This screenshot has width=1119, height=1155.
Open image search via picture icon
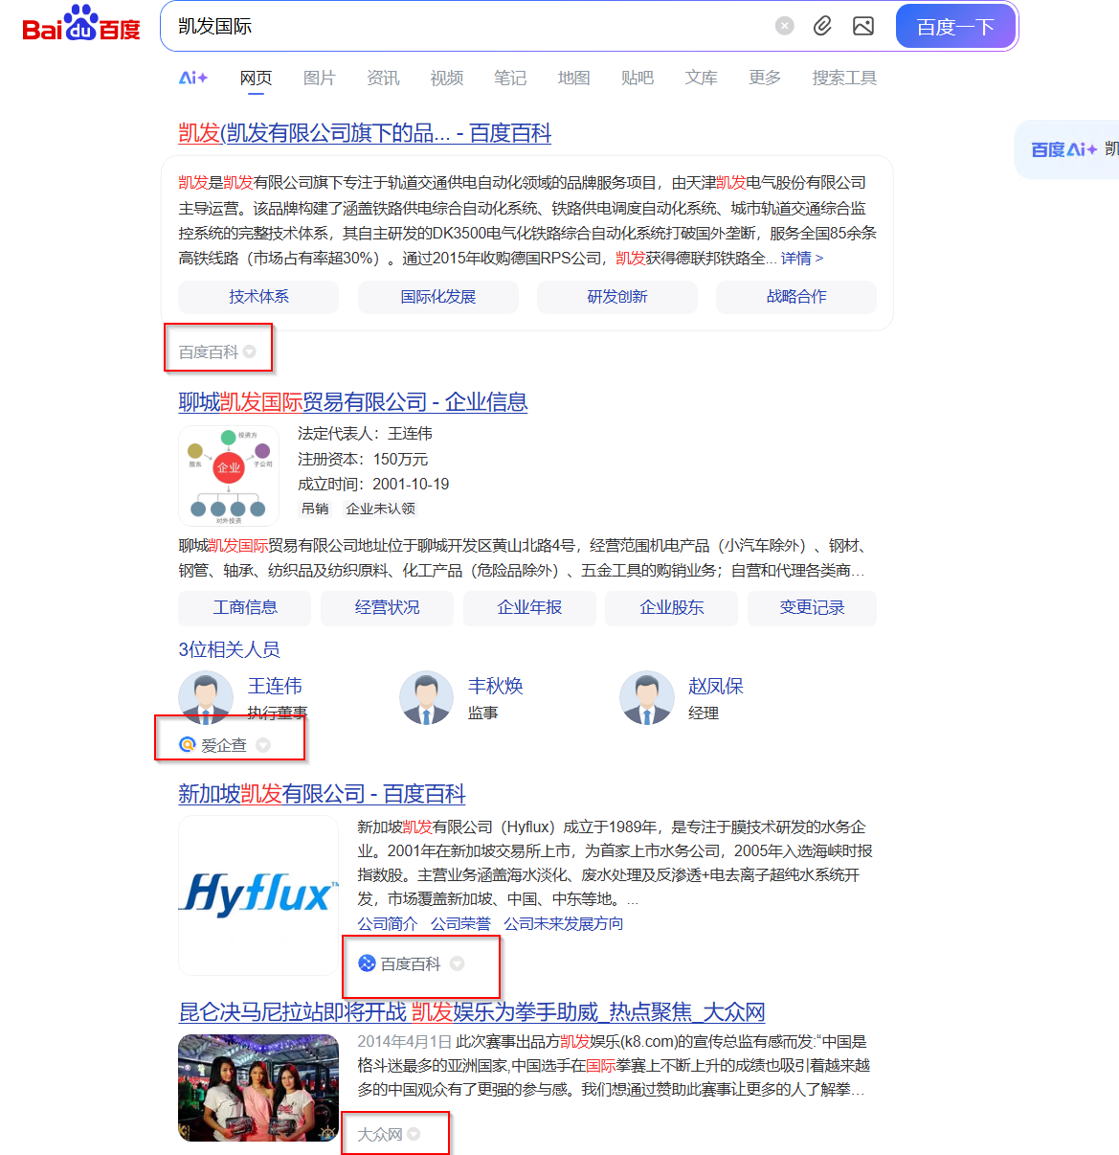(863, 26)
